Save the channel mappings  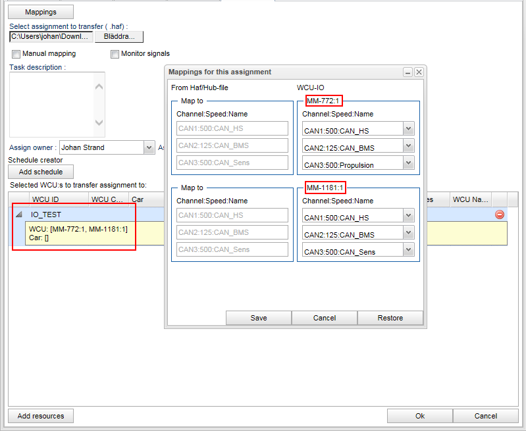click(x=259, y=318)
